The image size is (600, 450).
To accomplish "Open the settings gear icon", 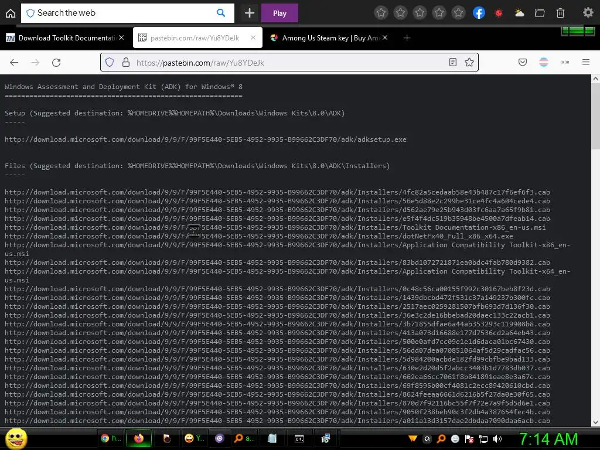I will [588, 13].
